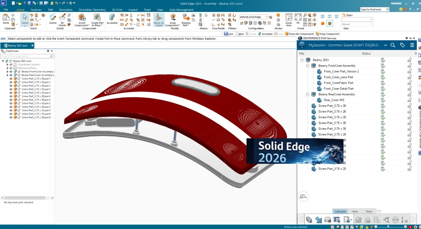Open the Data Management ribbon tab
This screenshot has height=229, width=421.
tap(181, 10)
